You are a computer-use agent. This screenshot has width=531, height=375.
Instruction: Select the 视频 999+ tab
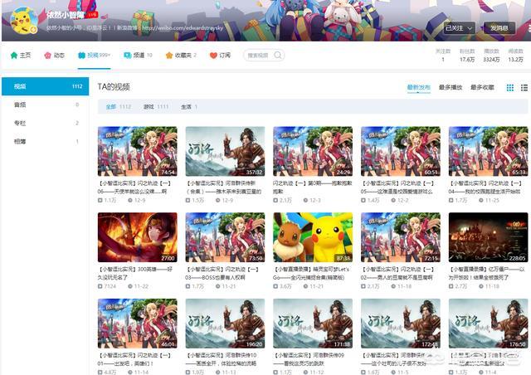pyautogui.click(x=94, y=56)
